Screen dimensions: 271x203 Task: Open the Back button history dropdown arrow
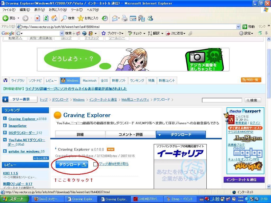coord(18,18)
